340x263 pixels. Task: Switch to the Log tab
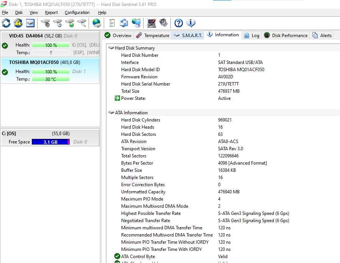point(252,35)
